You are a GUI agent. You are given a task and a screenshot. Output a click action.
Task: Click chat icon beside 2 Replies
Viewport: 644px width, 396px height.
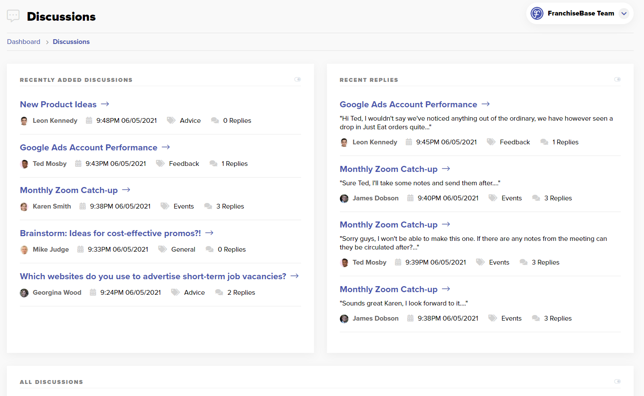[x=219, y=292]
